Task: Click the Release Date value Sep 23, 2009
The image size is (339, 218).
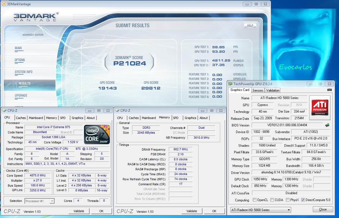Action: [x=263, y=118]
